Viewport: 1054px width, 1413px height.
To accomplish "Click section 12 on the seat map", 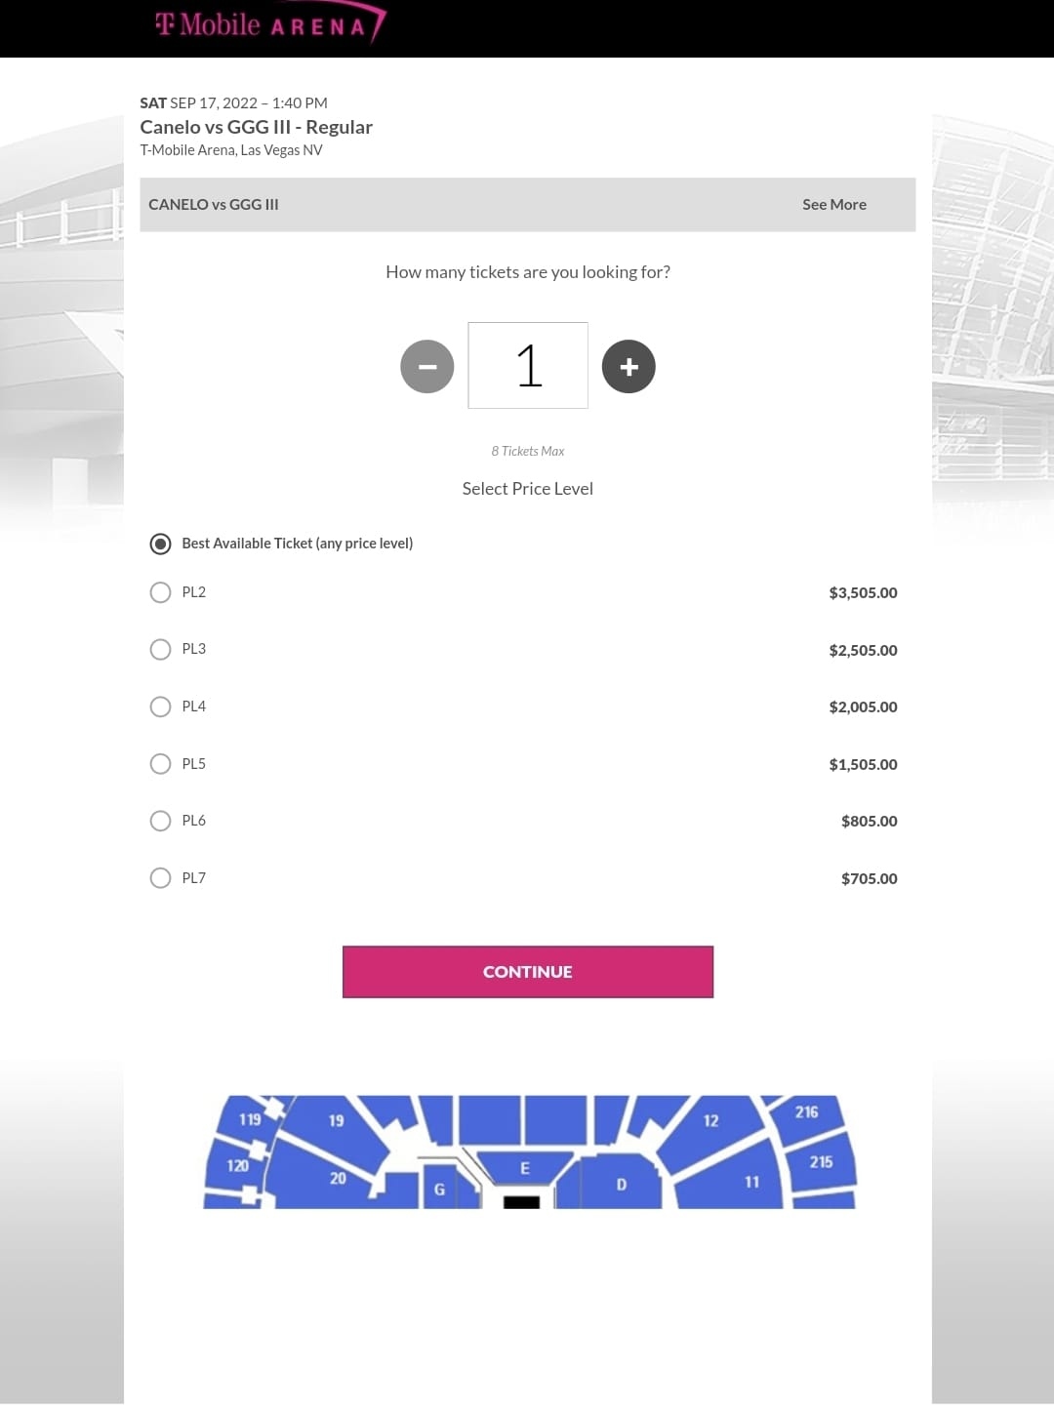I will (711, 1120).
